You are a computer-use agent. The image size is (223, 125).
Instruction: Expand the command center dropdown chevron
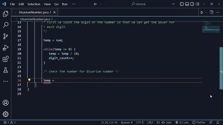(x=173, y=4)
